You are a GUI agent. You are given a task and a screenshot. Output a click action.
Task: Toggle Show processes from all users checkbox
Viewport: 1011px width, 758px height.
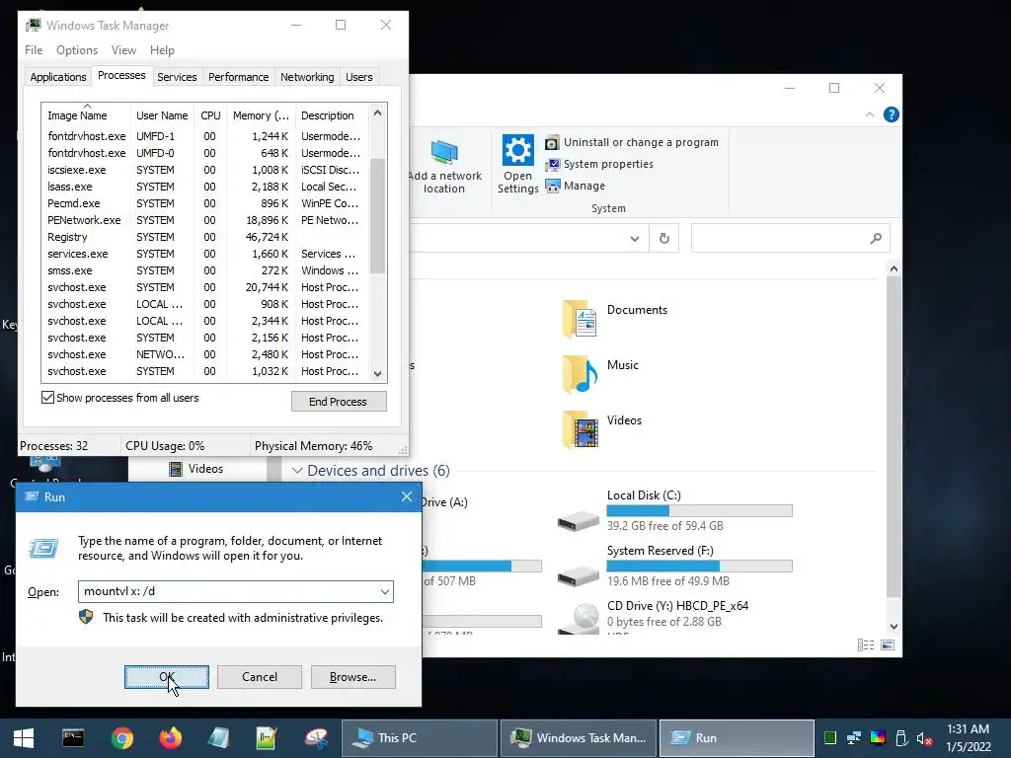[47, 398]
